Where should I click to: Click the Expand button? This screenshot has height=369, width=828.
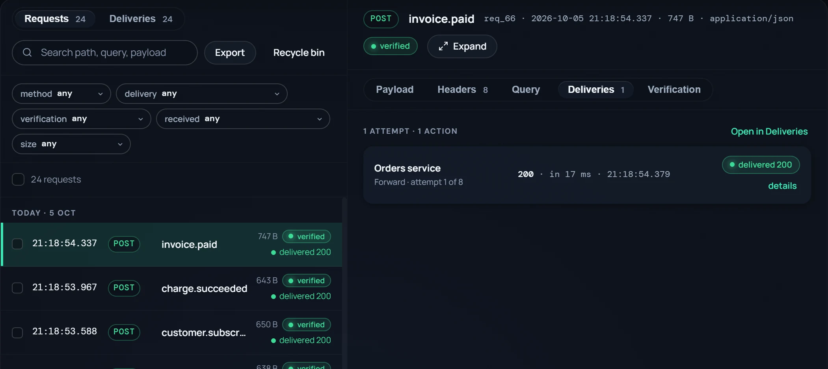(462, 46)
